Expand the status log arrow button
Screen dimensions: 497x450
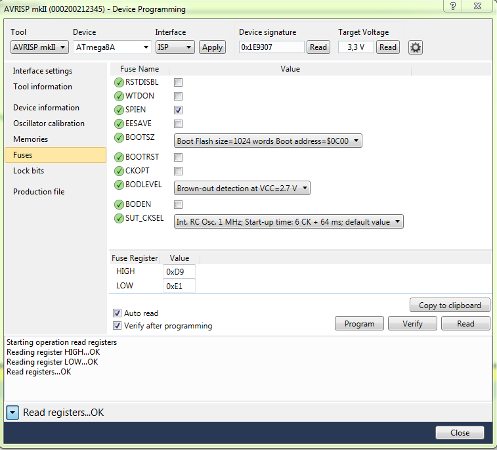pyautogui.click(x=12, y=413)
